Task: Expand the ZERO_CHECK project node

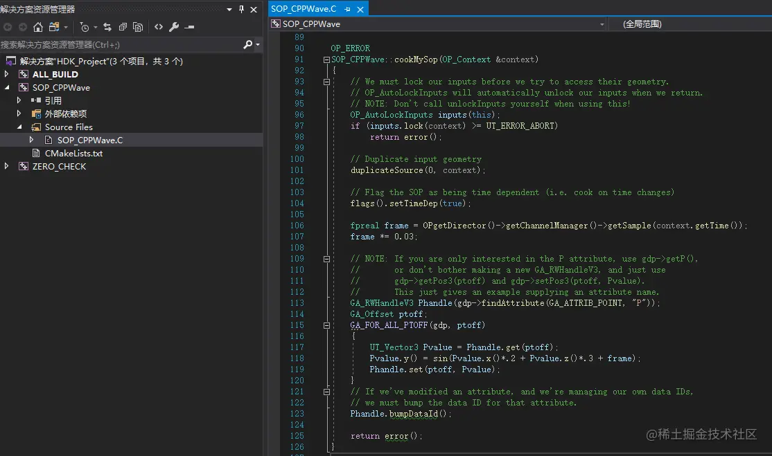Action: [x=6, y=166]
